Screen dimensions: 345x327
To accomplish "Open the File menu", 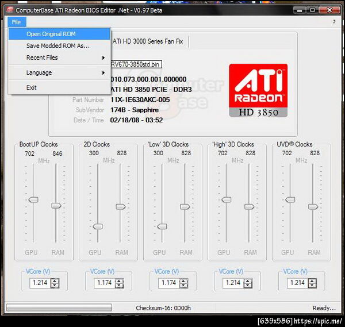I will [17, 22].
